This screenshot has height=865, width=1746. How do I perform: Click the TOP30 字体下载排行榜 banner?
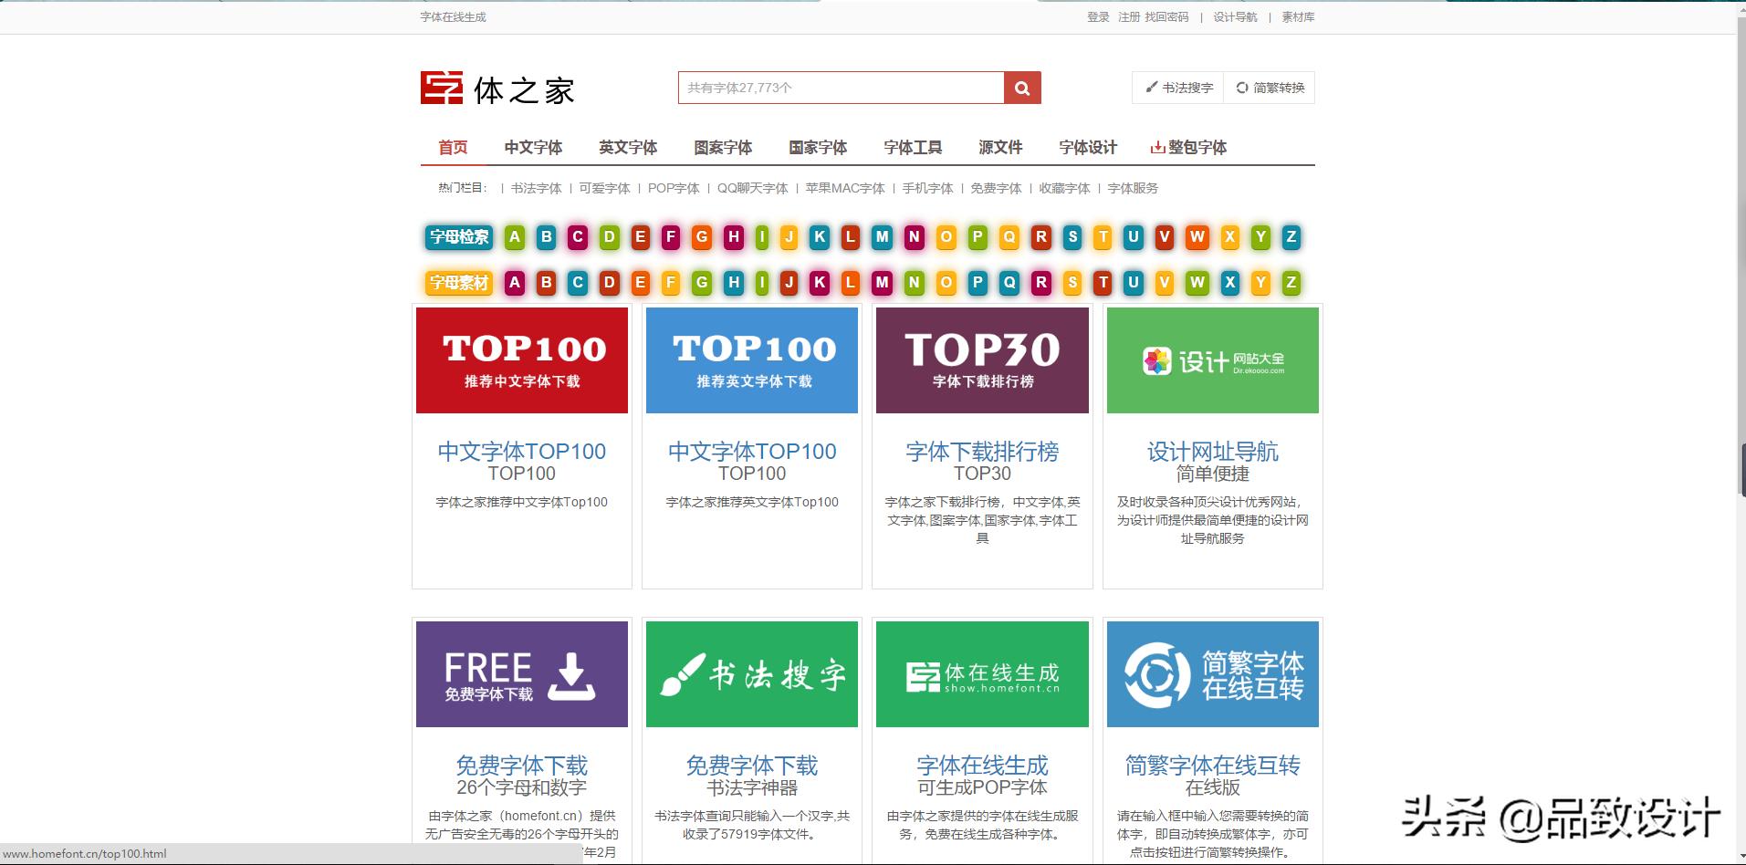981,360
